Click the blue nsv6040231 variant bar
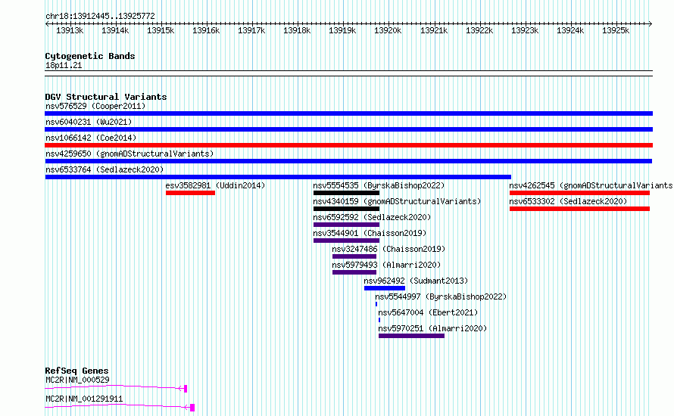 tap(348, 129)
